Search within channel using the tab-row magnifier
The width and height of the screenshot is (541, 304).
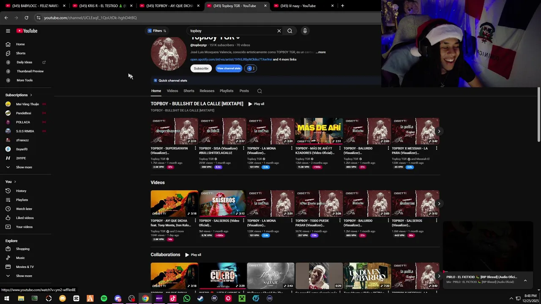click(x=260, y=91)
